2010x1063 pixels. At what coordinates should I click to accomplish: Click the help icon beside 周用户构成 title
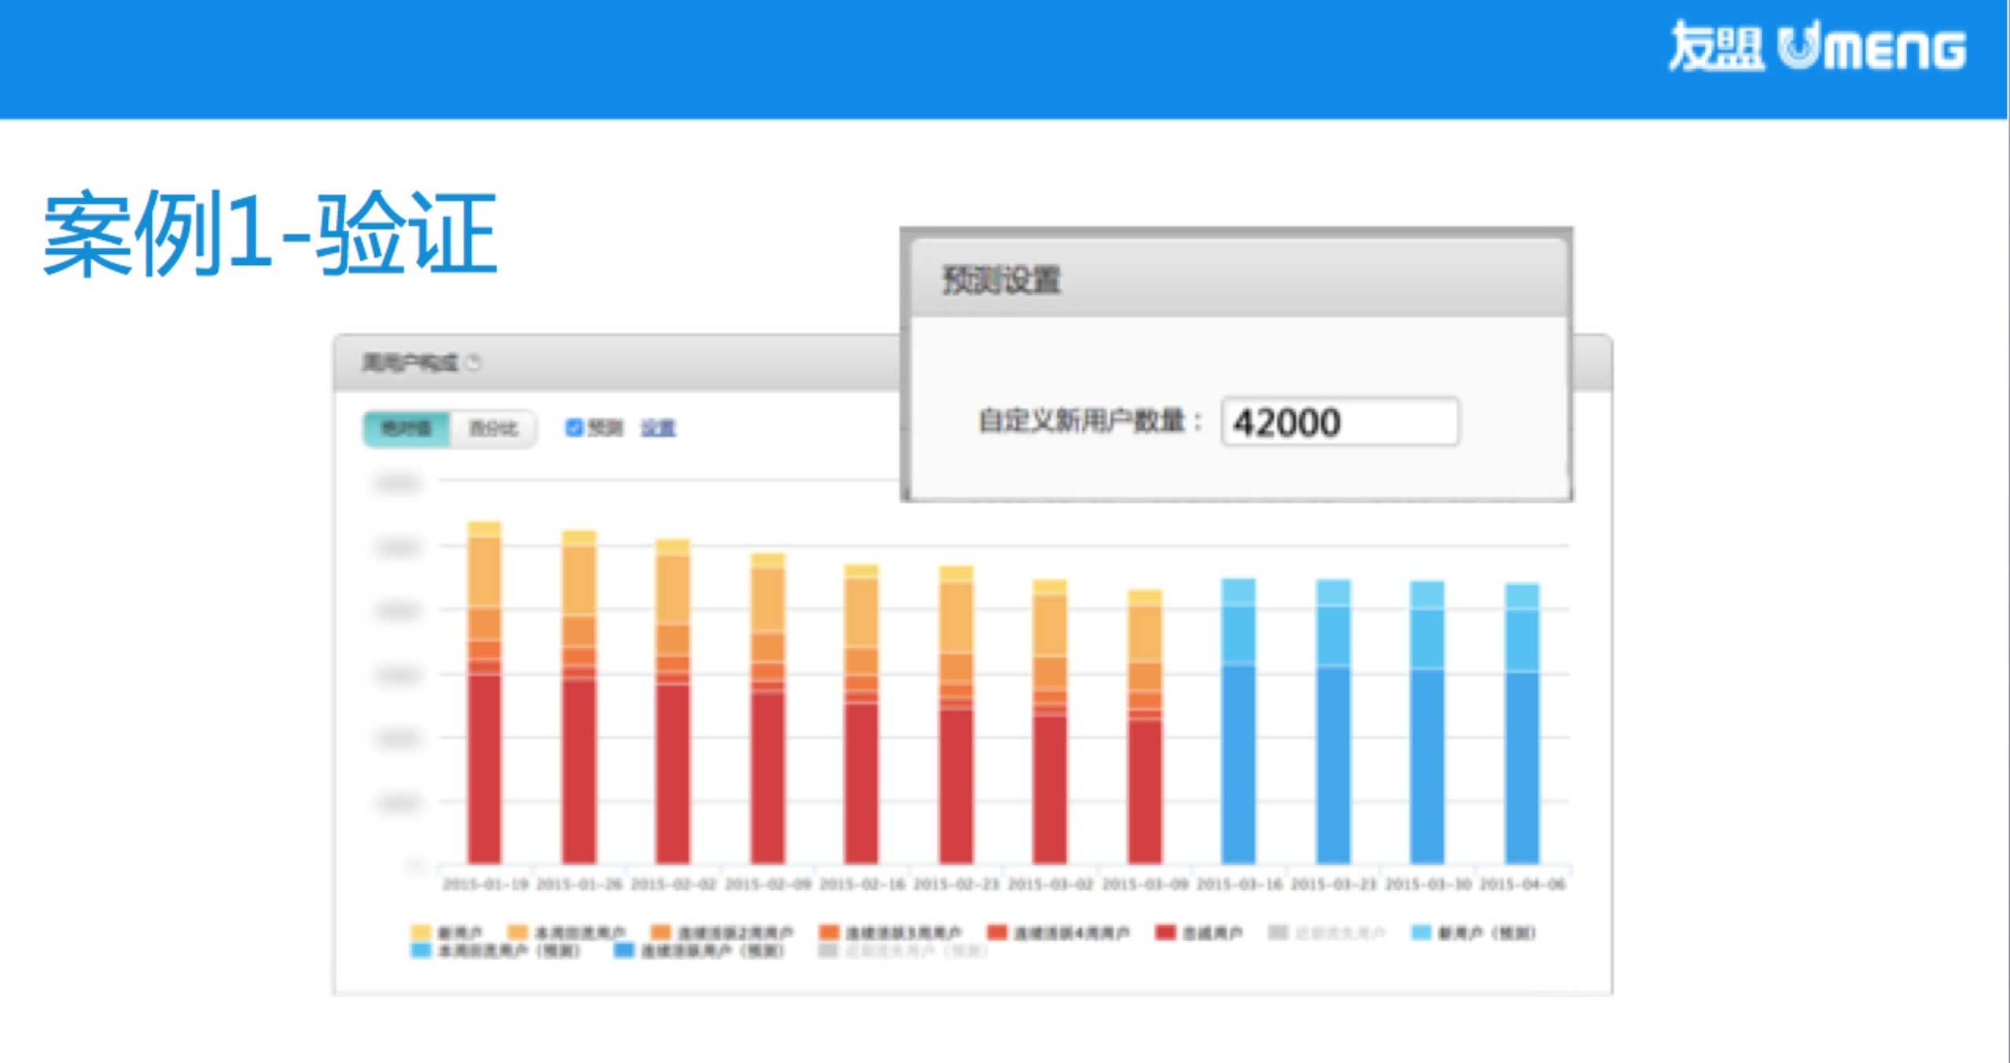pyautogui.click(x=473, y=362)
